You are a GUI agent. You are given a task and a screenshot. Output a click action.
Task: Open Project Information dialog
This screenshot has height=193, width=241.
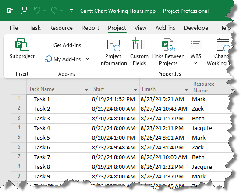point(113,52)
